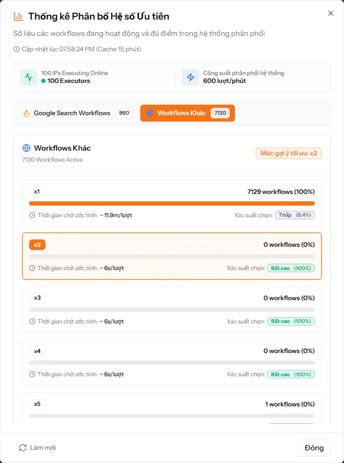Click the globe icon in Workflows Khác tab

150,113
